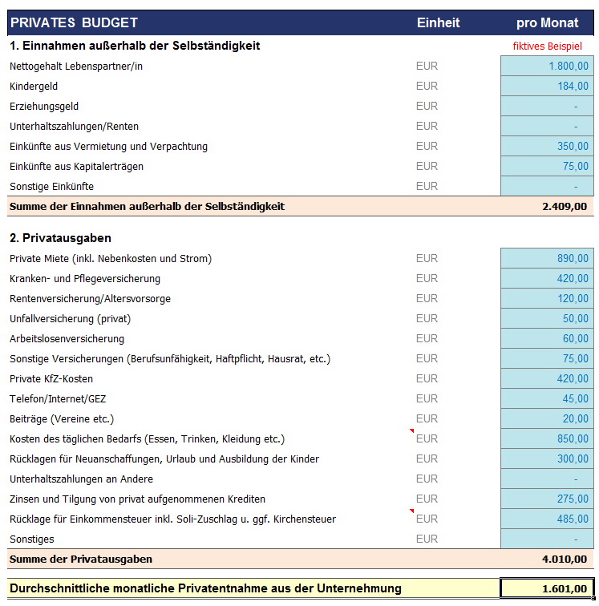Click the Summe der Einnahmen total 2.409,00

[x=547, y=206]
